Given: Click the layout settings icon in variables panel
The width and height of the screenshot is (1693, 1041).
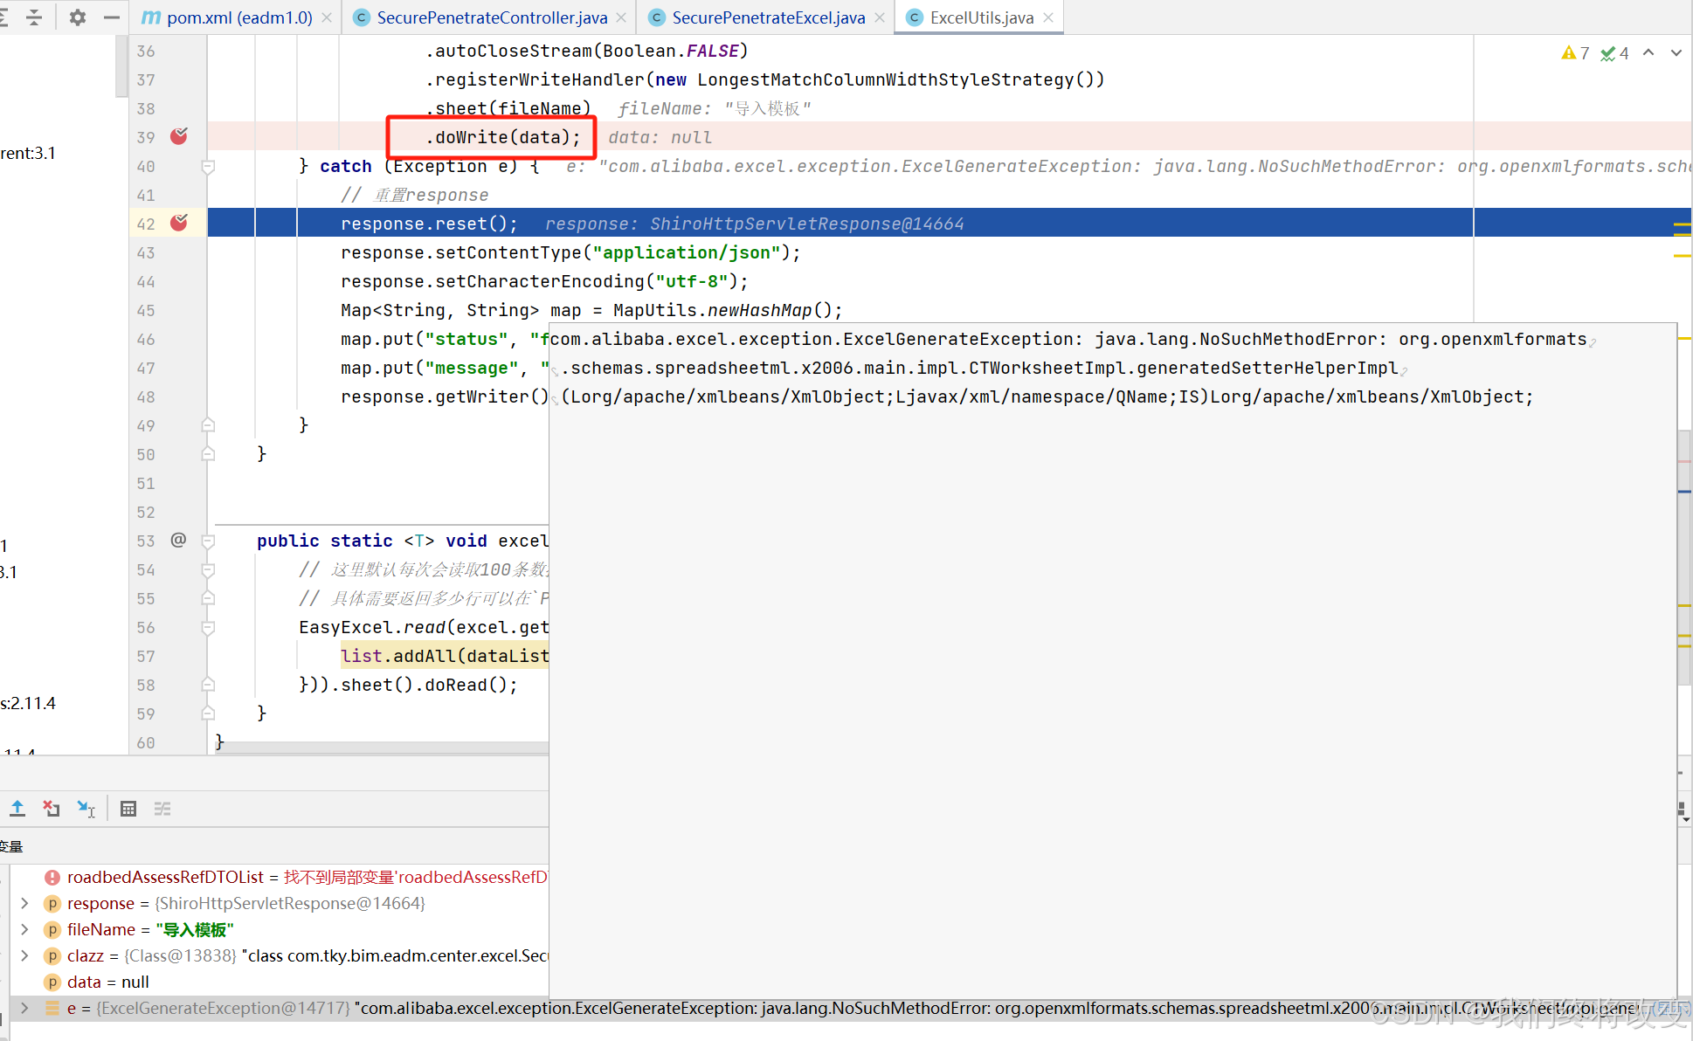Looking at the screenshot, I should [x=162, y=809].
